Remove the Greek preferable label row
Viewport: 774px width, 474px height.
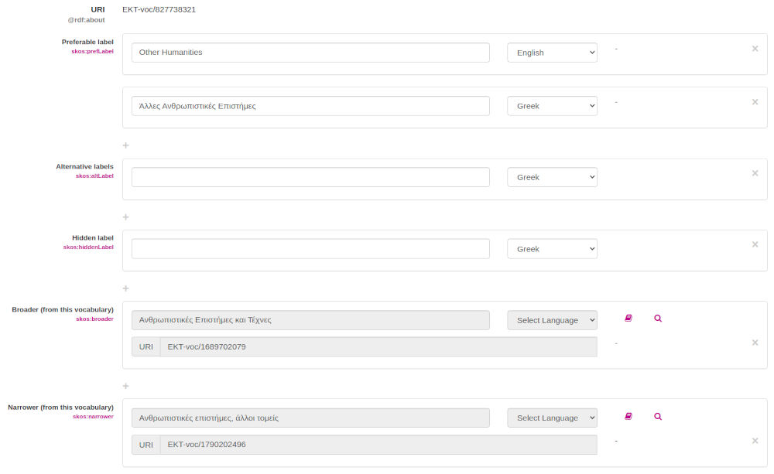coord(755,102)
